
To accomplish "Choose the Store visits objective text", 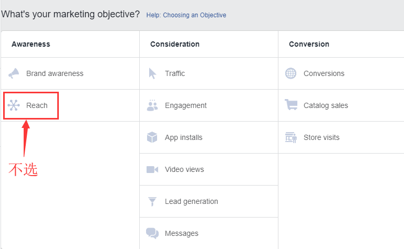I will (x=322, y=137).
